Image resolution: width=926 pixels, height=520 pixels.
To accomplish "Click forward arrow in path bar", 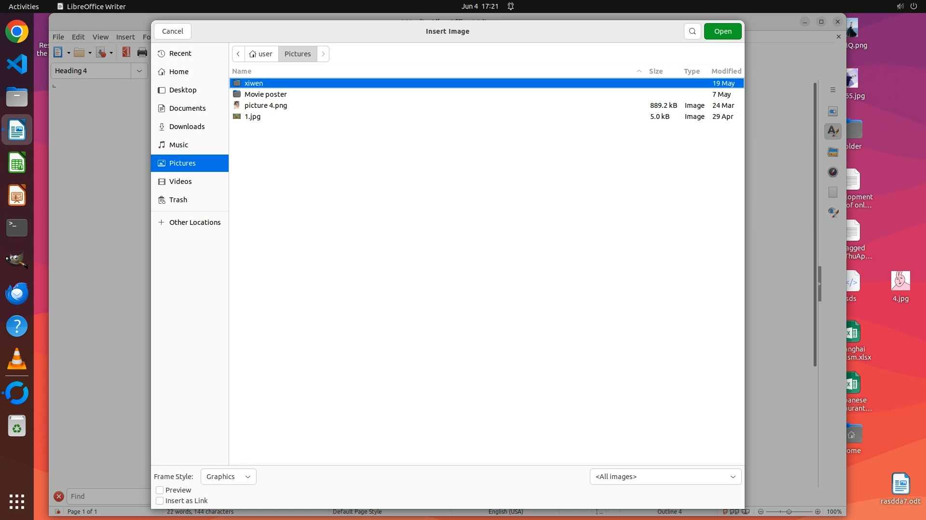I will [x=323, y=54].
